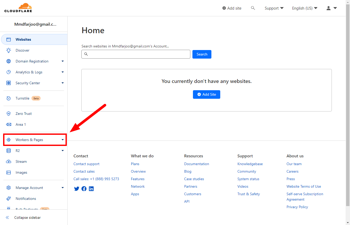Click the Manage Account gear icon
350x225 pixels.
pyautogui.click(x=9, y=188)
